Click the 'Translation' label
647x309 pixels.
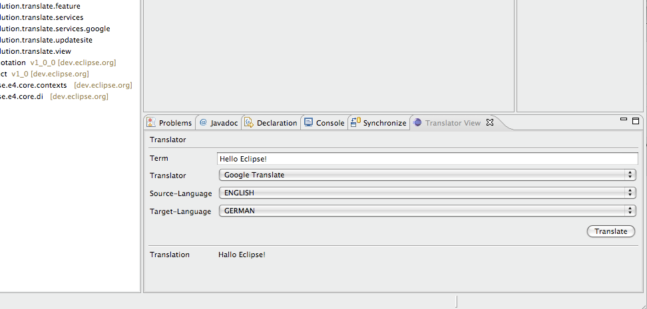point(170,255)
